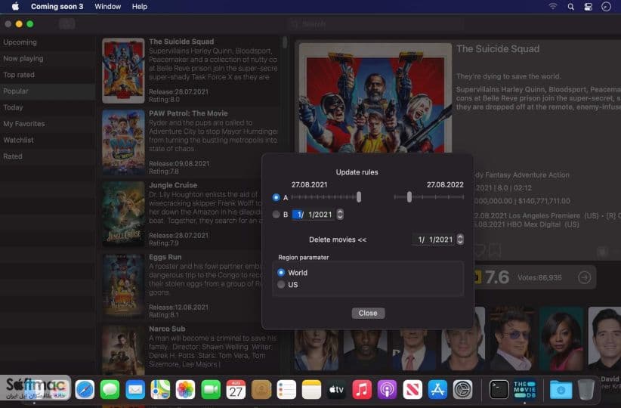
Task: Activate Siri from the menu bar
Action: 606,7
